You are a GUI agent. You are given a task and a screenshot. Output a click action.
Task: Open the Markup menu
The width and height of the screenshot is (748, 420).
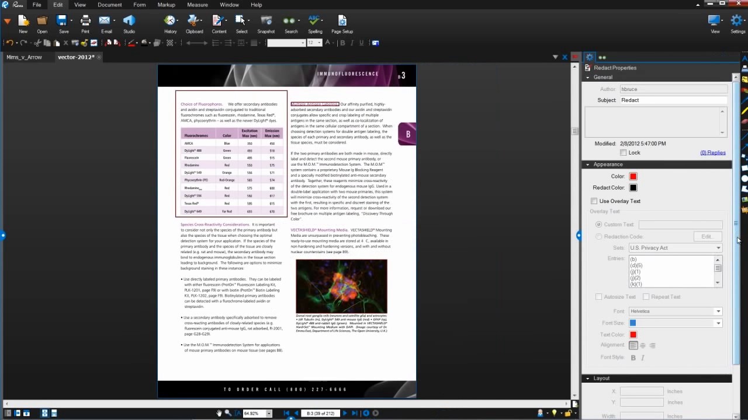click(167, 5)
